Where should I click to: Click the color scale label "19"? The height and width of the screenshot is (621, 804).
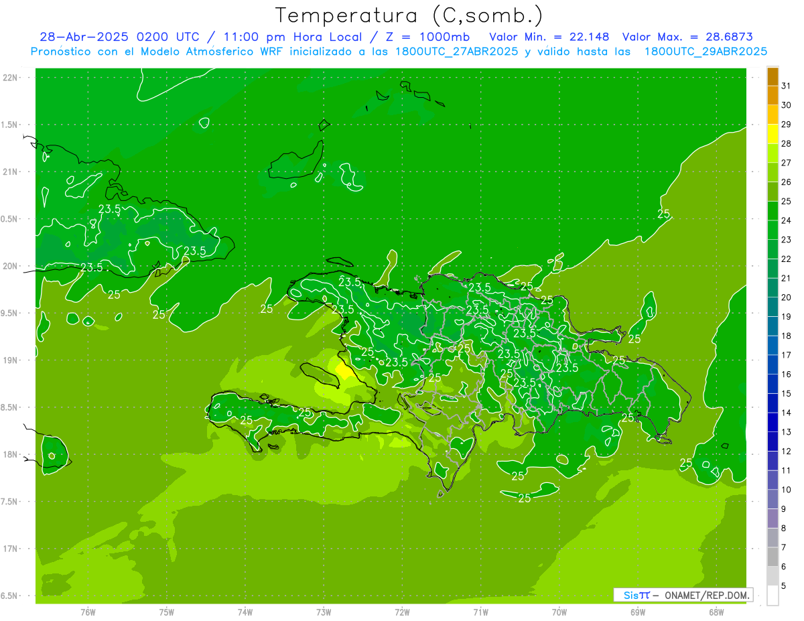tap(787, 317)
